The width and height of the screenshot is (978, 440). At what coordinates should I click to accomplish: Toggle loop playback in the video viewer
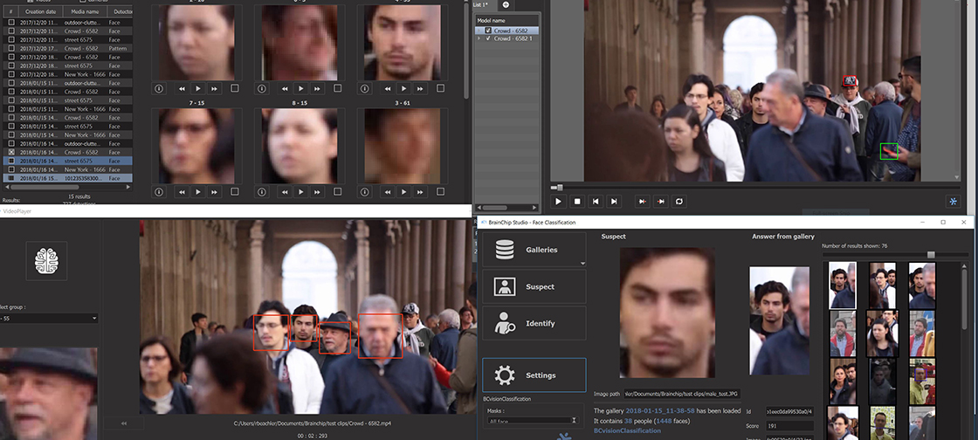[678, 201]
